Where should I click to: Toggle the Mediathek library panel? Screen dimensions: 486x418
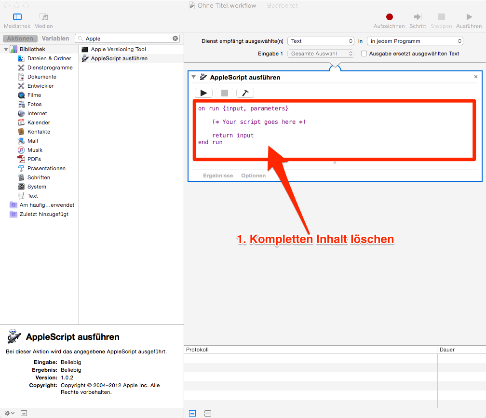coord(17,17)
